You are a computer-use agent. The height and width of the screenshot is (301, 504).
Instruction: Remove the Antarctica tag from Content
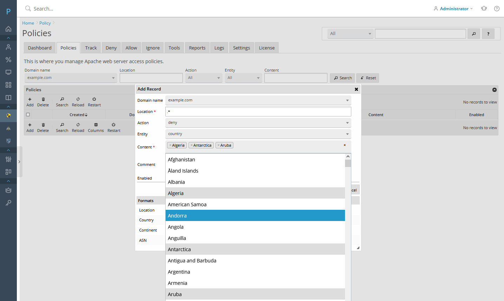[192, 145]
